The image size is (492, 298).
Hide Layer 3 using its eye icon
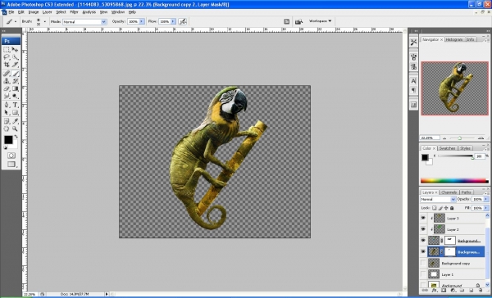(x=423, y=218)
